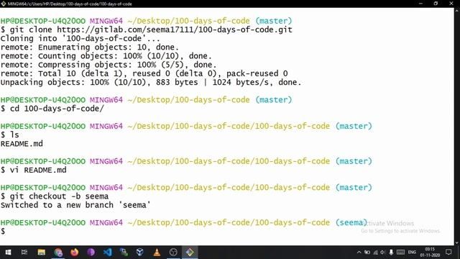
Task: Open the purple Tor Browser taskbar icon
Action: pos(91,253)
